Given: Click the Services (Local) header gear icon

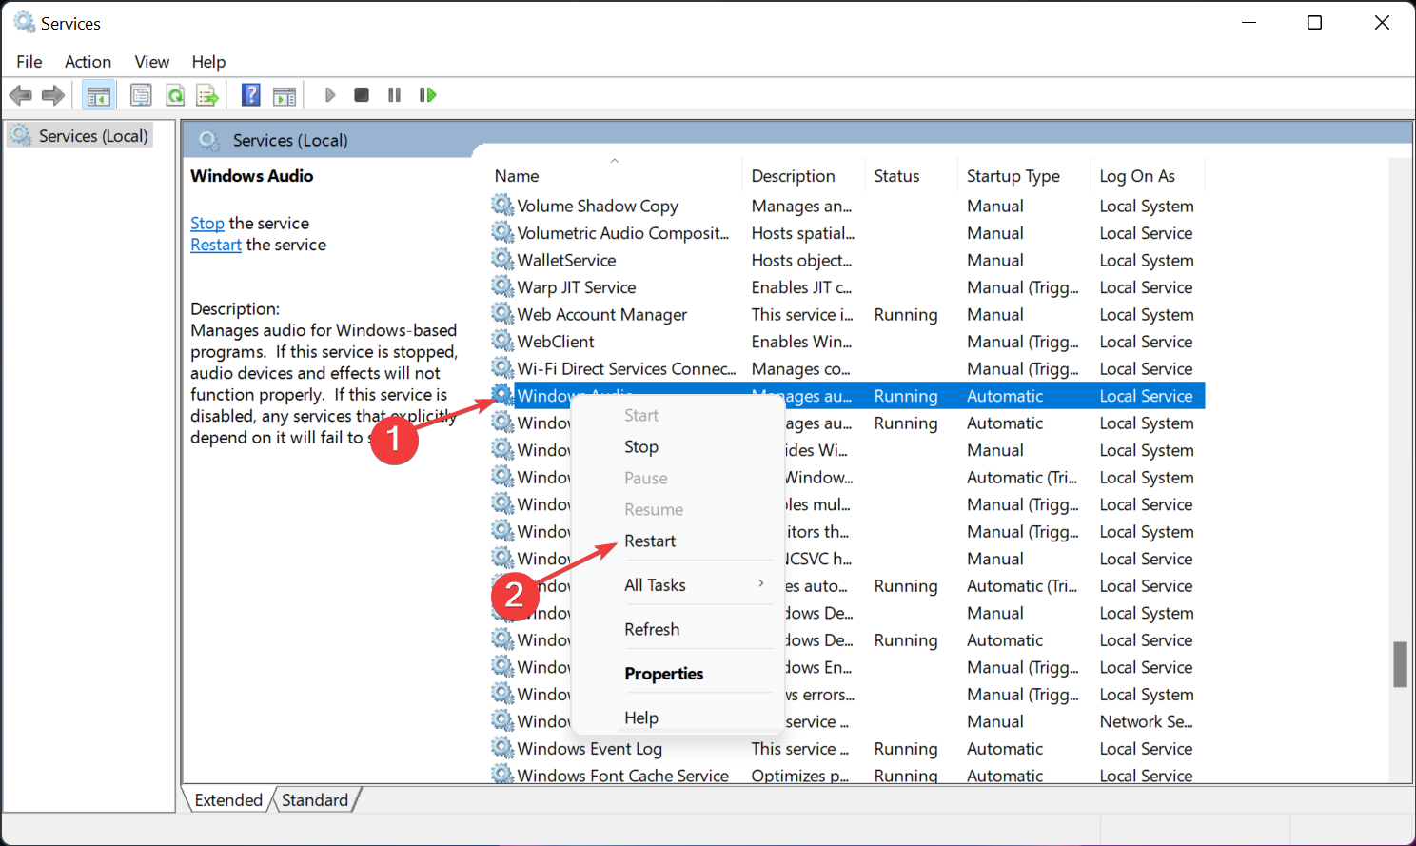Looking at the screenshot, I should click(208, 140).
